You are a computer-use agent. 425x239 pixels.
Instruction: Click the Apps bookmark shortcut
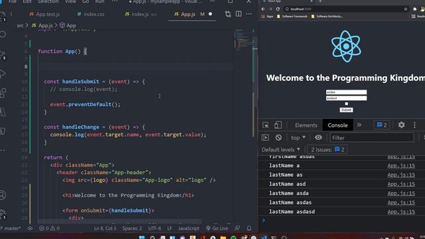(x=267, y=16)
